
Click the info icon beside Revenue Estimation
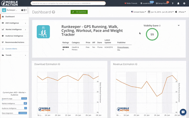point(136,64)
